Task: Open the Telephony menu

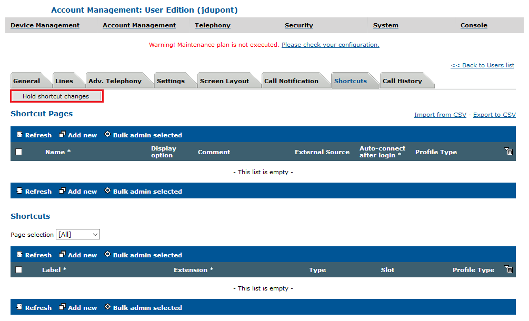Action: tap(213, 25)
